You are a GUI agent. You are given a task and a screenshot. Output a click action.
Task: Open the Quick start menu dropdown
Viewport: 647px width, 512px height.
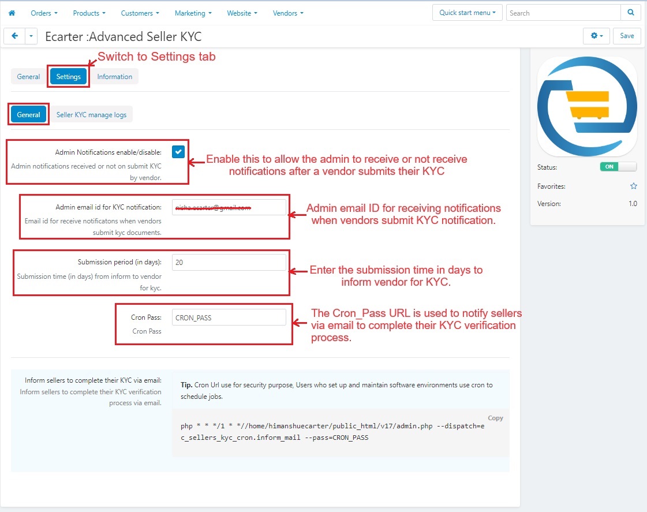point(467,13)
